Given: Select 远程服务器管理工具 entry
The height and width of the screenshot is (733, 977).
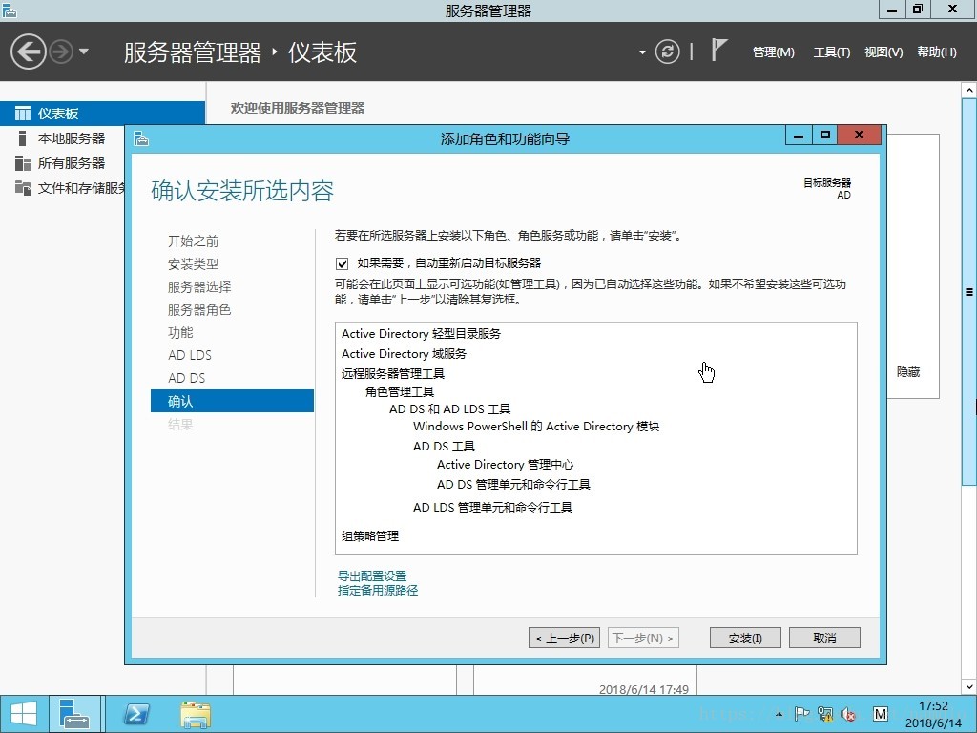Looking at the screenshot, I should pos(393,373).
